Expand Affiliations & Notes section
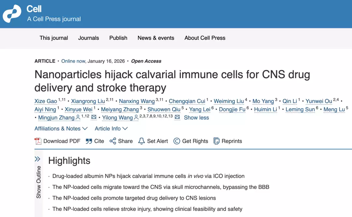352x217 pixels. point(61,129)
